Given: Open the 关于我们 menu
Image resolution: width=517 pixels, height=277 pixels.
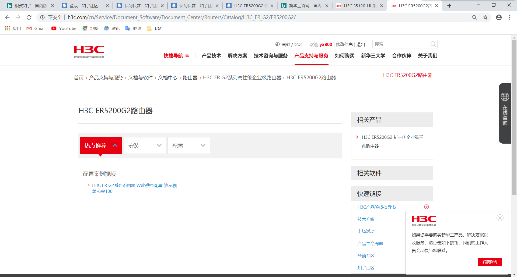Looking at the screenshot, I should (428, 56).
